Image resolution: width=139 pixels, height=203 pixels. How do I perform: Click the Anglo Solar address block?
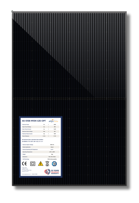tap(27, 169)
